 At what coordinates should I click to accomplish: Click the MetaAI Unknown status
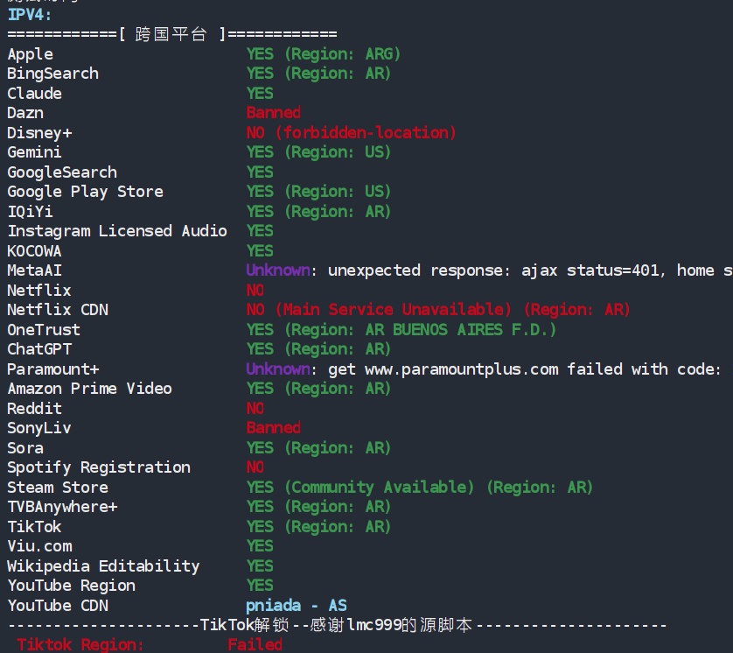pos(278,270)
